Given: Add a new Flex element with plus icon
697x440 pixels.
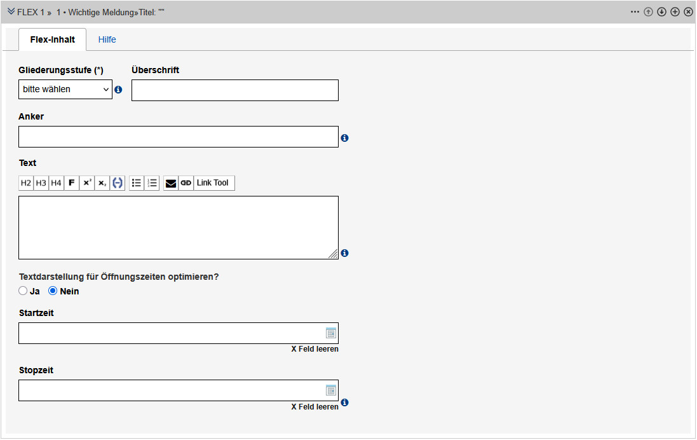Looking at the screenshot, I should click(x=675, y=12).
